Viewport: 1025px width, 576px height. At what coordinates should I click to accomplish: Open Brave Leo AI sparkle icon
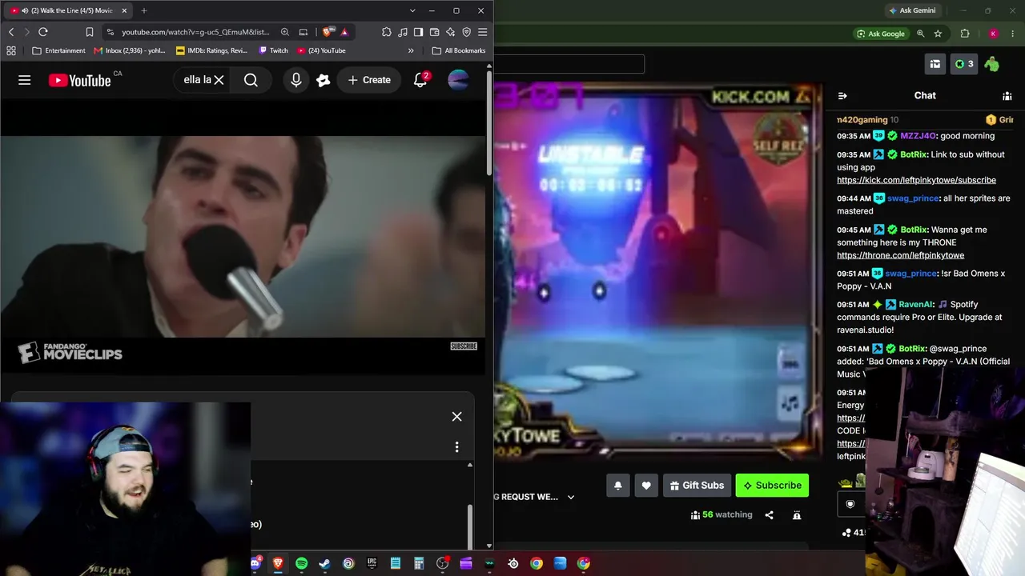[x=450, y=32]
